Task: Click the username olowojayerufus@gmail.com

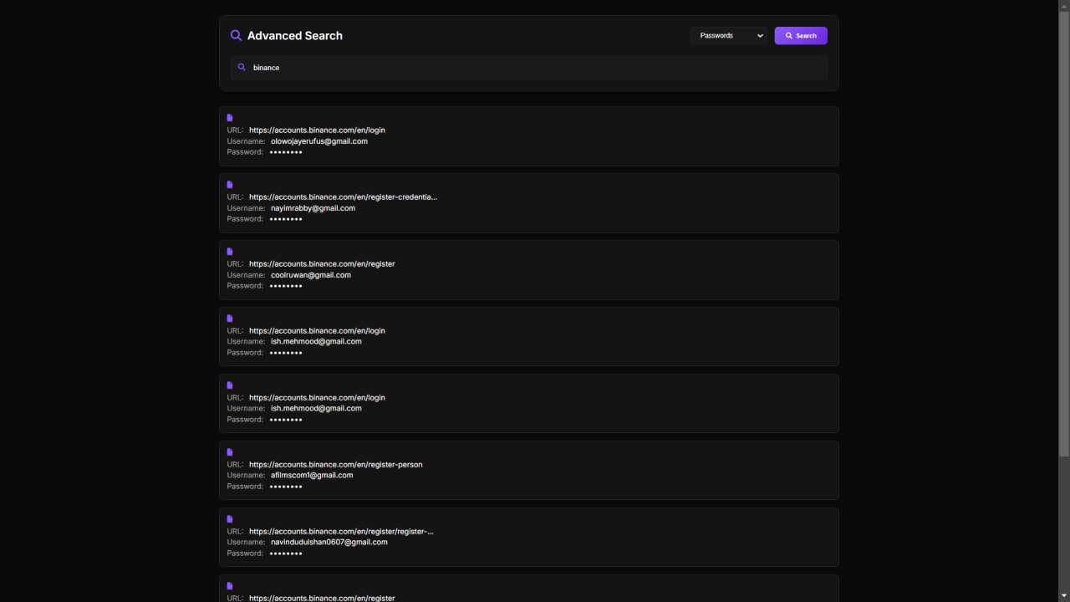Action: (x=319, y=141)
